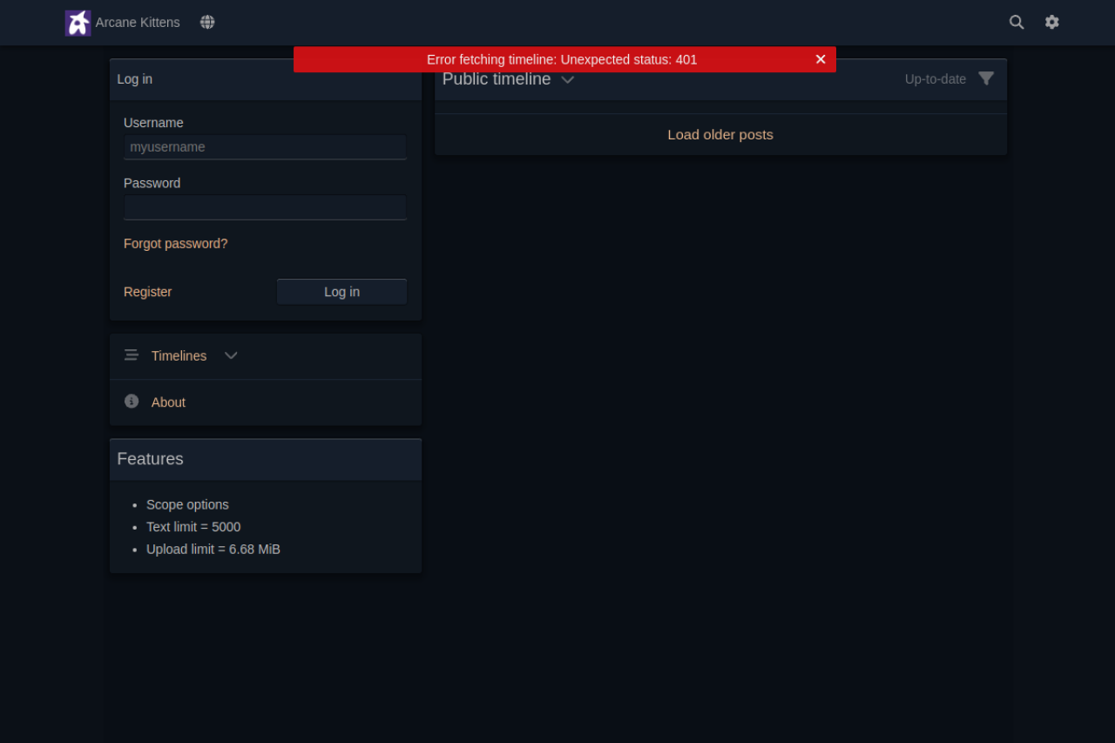
Task: Focus the Username input field
Action: (x=265, y=147)
